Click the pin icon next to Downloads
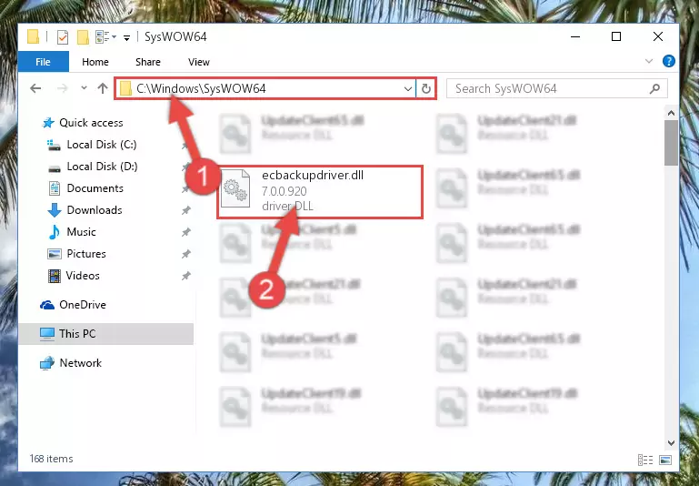The width and height of the screenshot is (699, 486). coord(186,210)
